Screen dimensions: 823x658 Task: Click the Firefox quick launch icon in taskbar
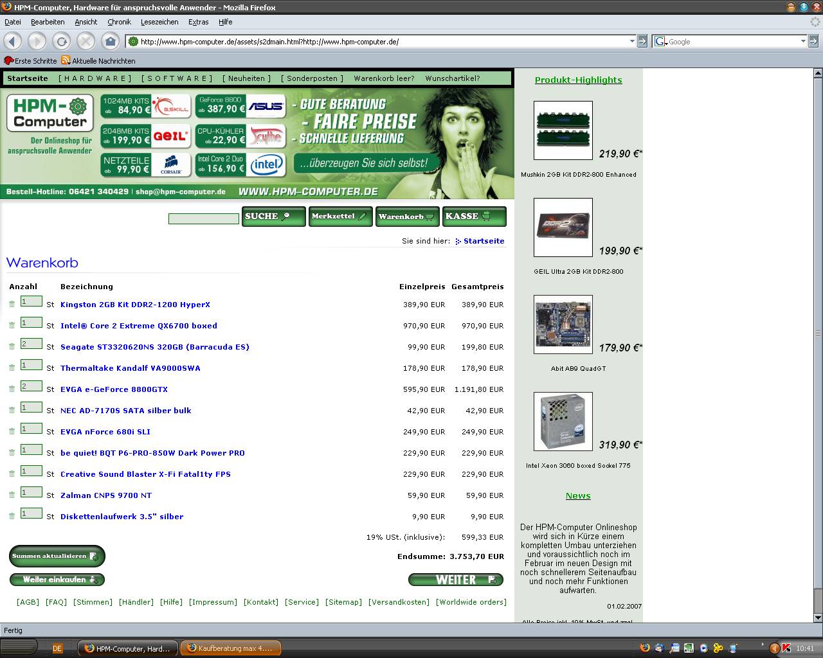[645, 648]
